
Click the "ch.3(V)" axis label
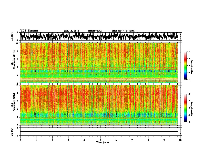[12, 132]
